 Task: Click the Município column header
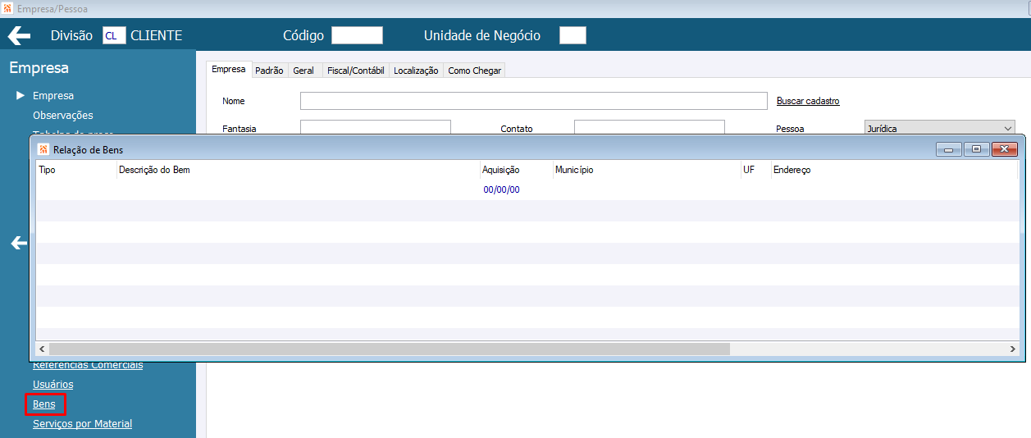647,170
